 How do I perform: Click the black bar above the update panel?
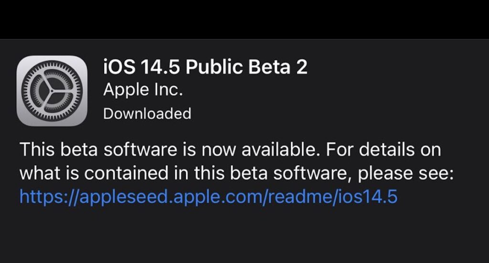click(x=244, y=19)
